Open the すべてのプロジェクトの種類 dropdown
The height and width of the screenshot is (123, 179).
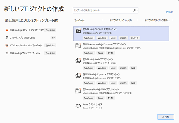tap(159, 20)
